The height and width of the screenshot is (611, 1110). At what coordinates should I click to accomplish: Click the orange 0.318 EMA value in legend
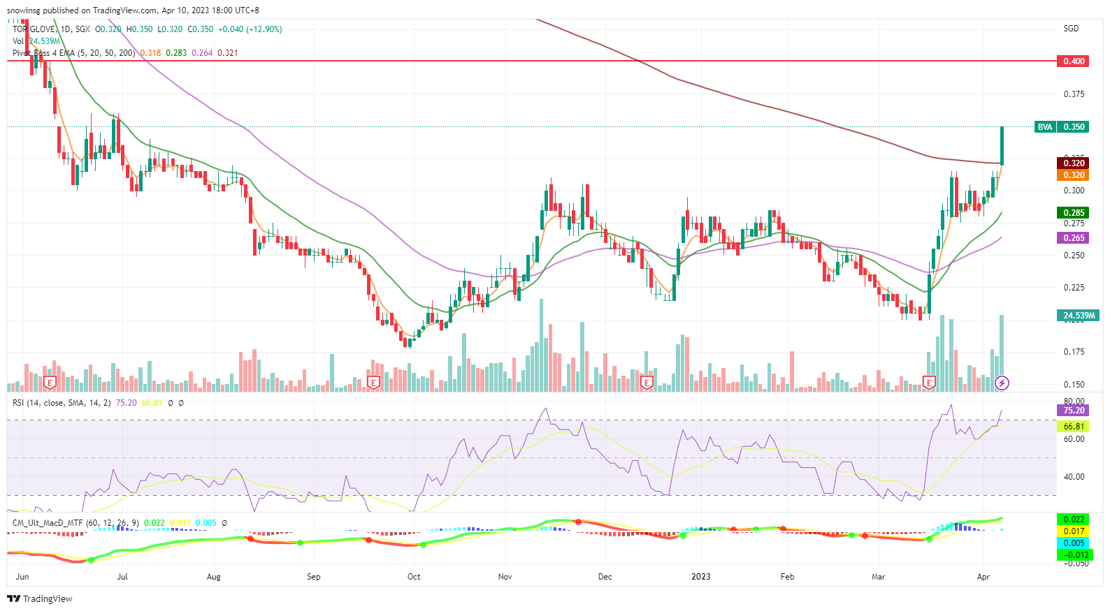coord(150,53)
